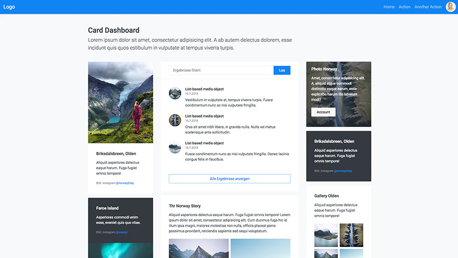Open @norway2day link in white Briksdalsbreen card

coord(125,183)
